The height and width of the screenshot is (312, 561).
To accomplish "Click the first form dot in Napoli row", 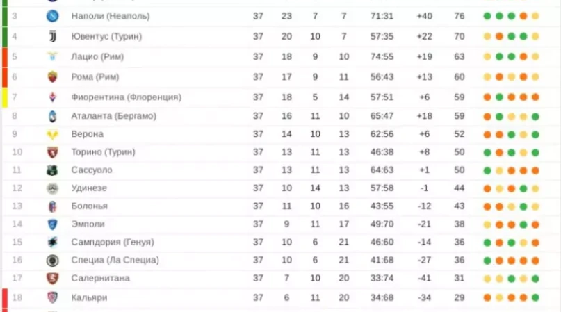I will click(487, 16).
